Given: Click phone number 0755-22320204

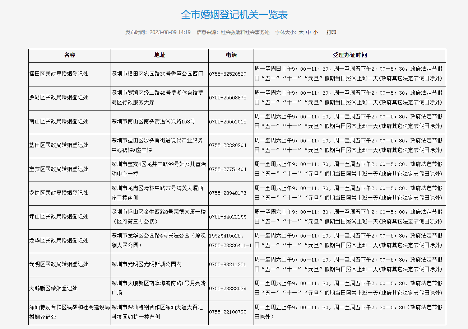Looking at the screenshot, I should tap(228, 145).
